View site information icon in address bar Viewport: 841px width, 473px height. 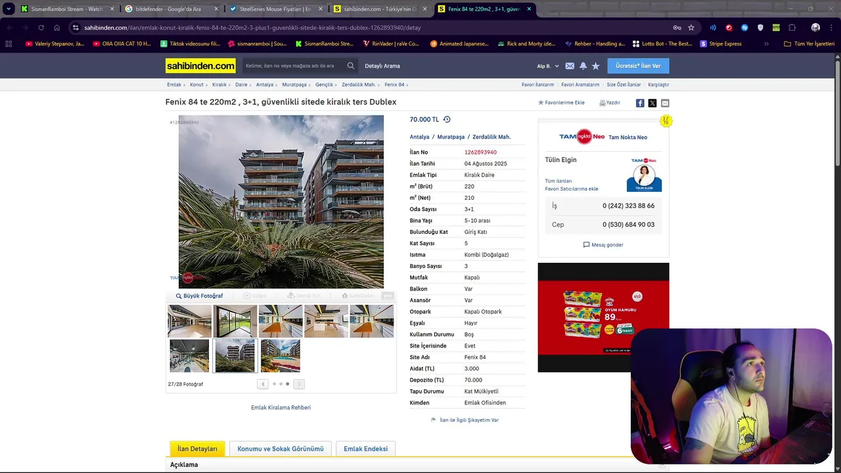tap(76, 28)
